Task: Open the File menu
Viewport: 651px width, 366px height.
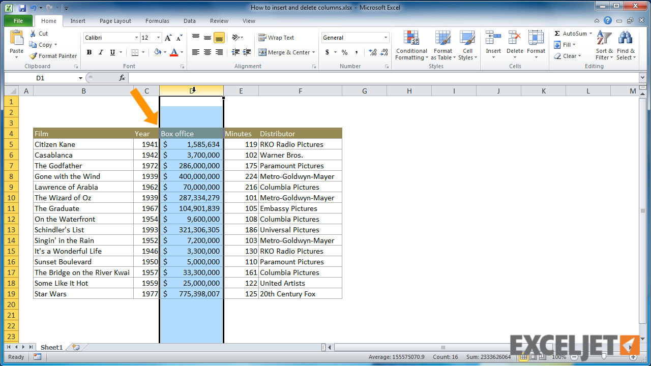Action: [18, 20]
